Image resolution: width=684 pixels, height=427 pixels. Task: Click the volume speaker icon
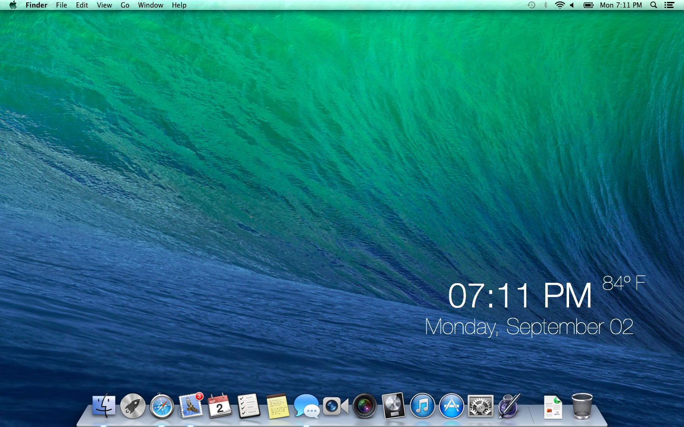click(572, 5)
